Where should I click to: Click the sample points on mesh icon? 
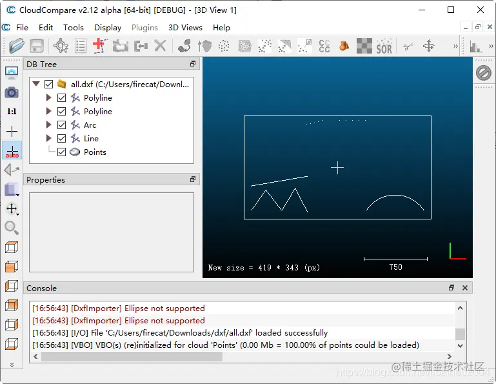point(244,46)
